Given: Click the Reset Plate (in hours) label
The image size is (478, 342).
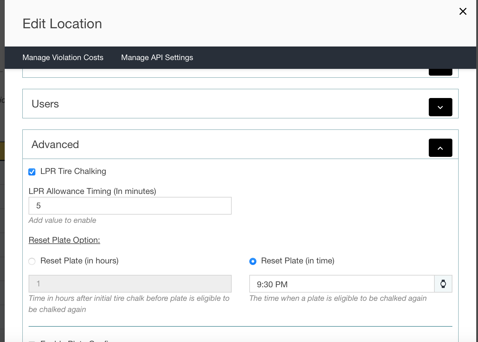Looking at the screenshot, I should click(x=79, y=261).
